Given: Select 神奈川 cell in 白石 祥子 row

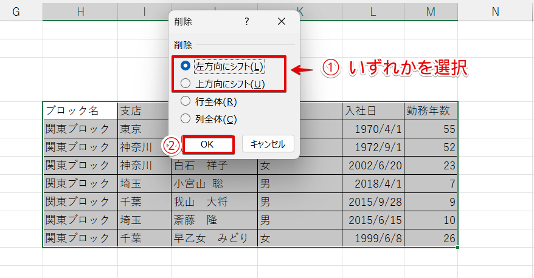Looking at the screenshot, I should [x=144, y=166].
